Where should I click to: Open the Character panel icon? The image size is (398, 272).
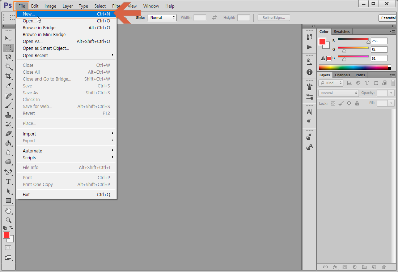click(x=309, y=112)
